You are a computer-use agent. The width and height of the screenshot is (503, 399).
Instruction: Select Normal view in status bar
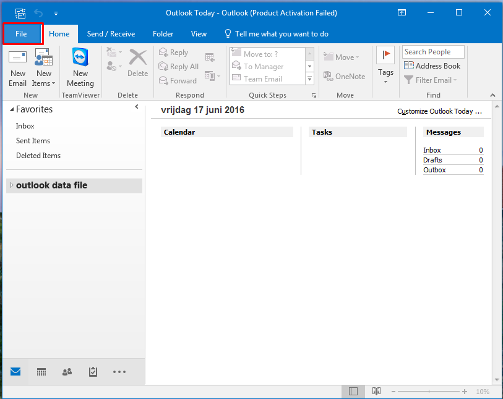[353, 392]
